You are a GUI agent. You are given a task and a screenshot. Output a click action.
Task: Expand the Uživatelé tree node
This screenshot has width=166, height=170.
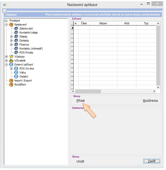pyautogui.click(x=6, y=60)
